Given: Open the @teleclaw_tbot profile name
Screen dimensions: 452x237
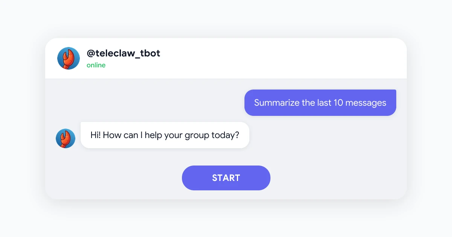Looking at the screenshot, I should pyautogui.click(x=124, y=53).
